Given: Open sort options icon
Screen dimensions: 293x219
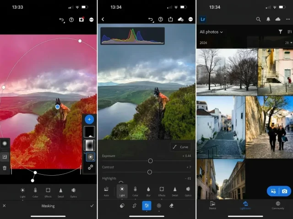Looking at the screenshot, I should (x=289, y=32).
